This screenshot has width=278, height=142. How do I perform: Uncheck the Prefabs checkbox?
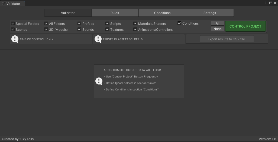pos(79,23)
